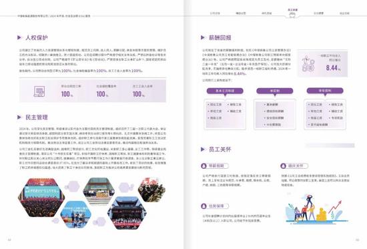Screen dimensions: 367x249
Task: Click the triangle marker beside 员工关怀
Action: coord(203,150)
